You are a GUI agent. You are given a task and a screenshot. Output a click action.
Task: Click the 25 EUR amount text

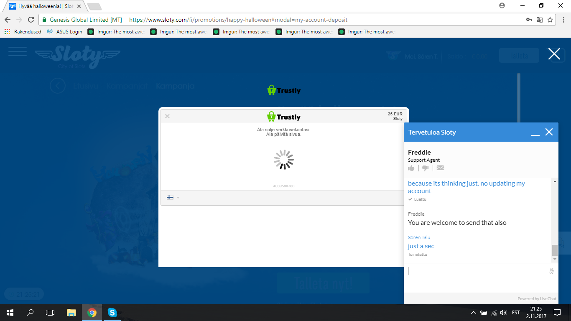395,114
